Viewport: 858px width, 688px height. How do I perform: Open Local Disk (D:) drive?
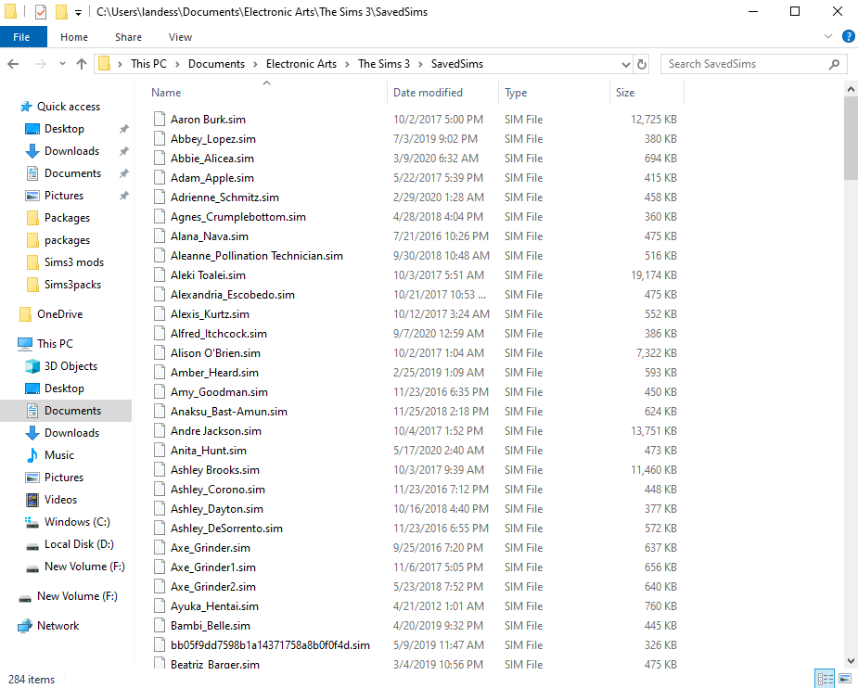79,544
